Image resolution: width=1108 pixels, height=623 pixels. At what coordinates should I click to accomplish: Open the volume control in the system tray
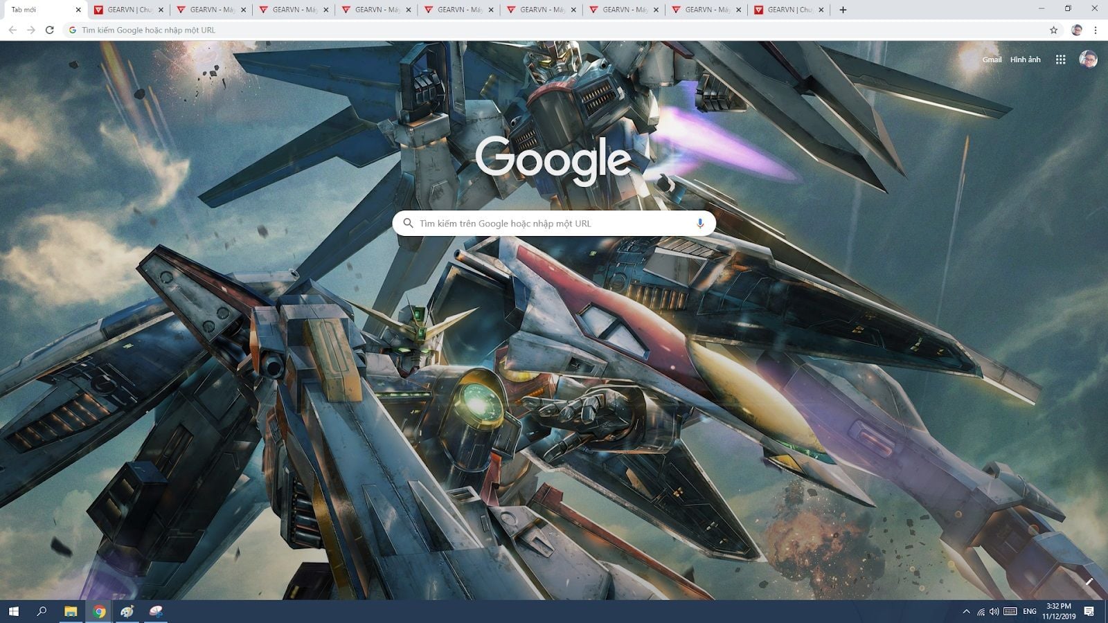coord(994,611)
